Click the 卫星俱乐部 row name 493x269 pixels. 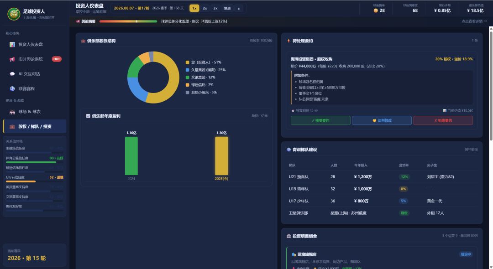(x=298, y=213)
